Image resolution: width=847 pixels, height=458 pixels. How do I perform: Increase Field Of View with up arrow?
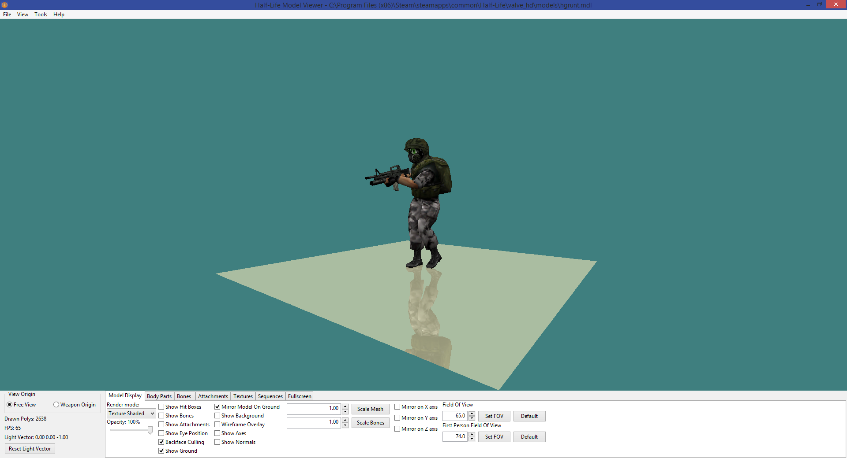pos(472,414)
